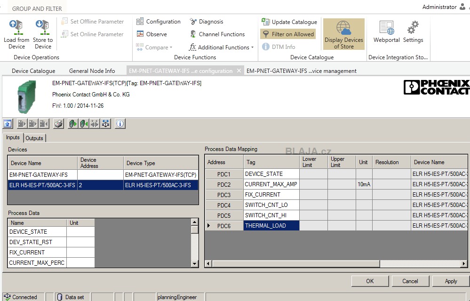Switch to General Node Info tab
Screen dimensions: 470x301
(92, 71)
